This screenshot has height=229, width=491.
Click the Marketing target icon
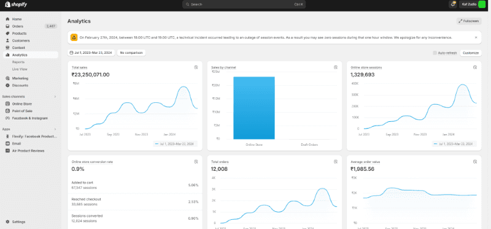click(7, 78)
